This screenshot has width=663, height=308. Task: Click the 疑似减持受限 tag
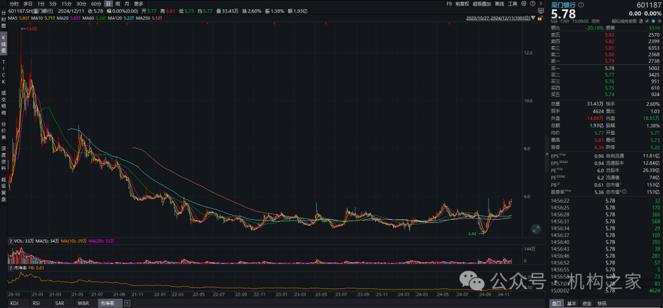click(x=624, y=21)
